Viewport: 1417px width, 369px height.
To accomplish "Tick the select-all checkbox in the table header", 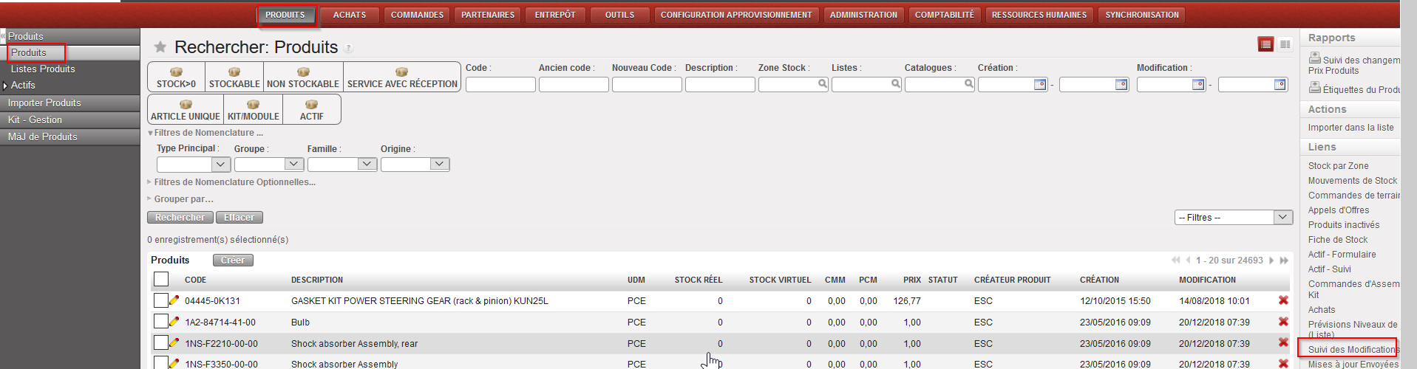I will pyautogui.click(x=161, y=279).
